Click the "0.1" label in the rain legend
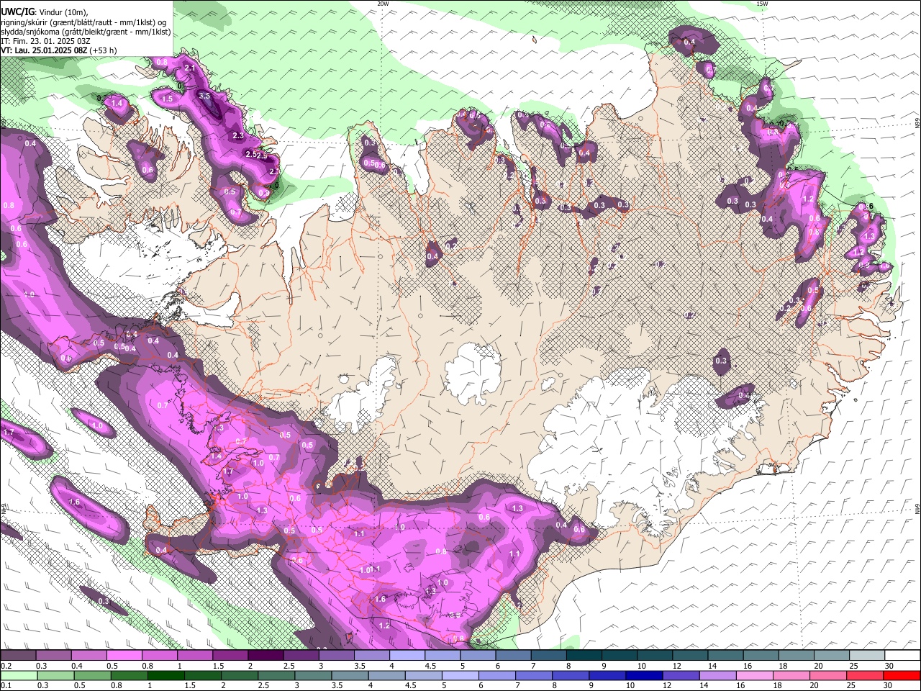Viewport: 921px width, 691px height. click(5, 685)
